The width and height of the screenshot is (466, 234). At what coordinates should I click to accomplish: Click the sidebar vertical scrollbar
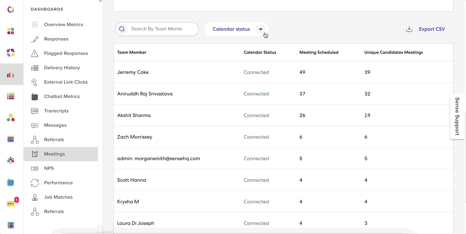[100, 1]
